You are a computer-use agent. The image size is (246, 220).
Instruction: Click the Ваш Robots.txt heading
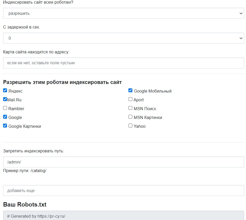tap(24, 204)
